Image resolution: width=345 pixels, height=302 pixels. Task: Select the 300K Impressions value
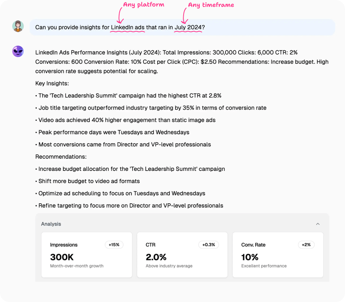(62, 257)
